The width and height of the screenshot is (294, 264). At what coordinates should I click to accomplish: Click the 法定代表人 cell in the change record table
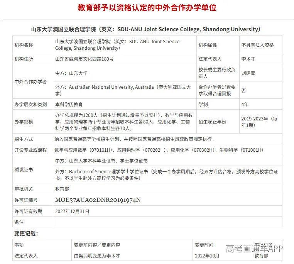pos(42,256)
